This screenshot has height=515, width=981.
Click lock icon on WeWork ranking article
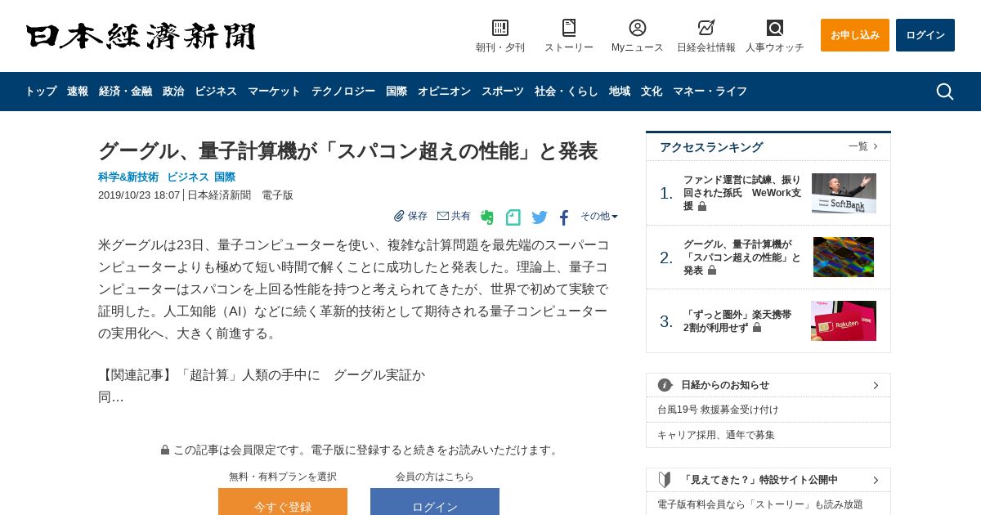(702, 207)
